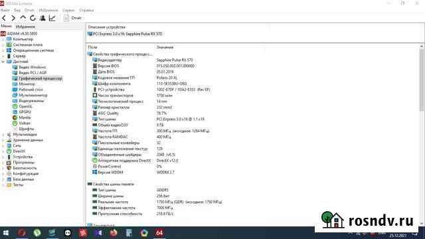Image resolution: width=425 pixels, height=239 pixels.
Task: Select Операционная система in the tree
Action: [33, 50]
